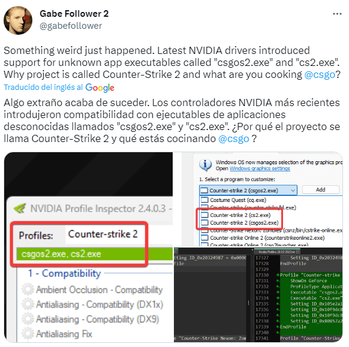Click gear icon next to Antialiasing - Compatibility (DX9)

point(28,319)
